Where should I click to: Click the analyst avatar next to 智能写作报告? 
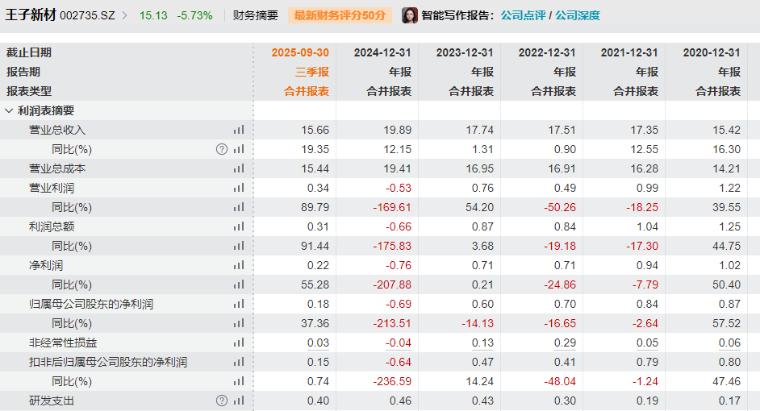(410, 15)
